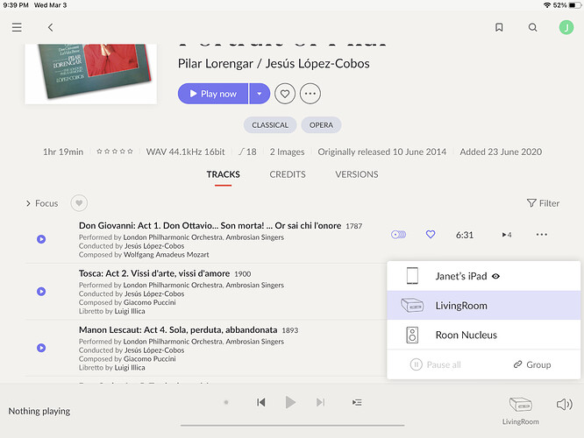The height and width of the screenshot is (438, 584).
Task: Click Giacomo Puccini under Manon Lescaut
Action: (x=150, y=359)
